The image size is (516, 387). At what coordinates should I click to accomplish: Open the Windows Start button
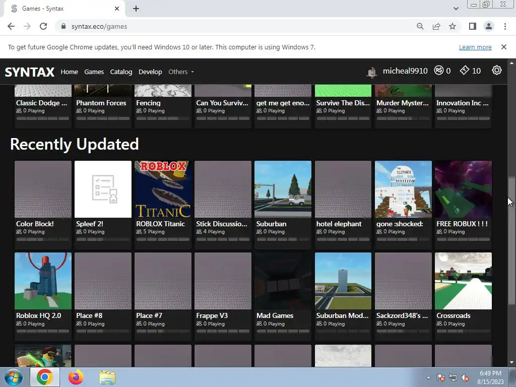(13, 377)
